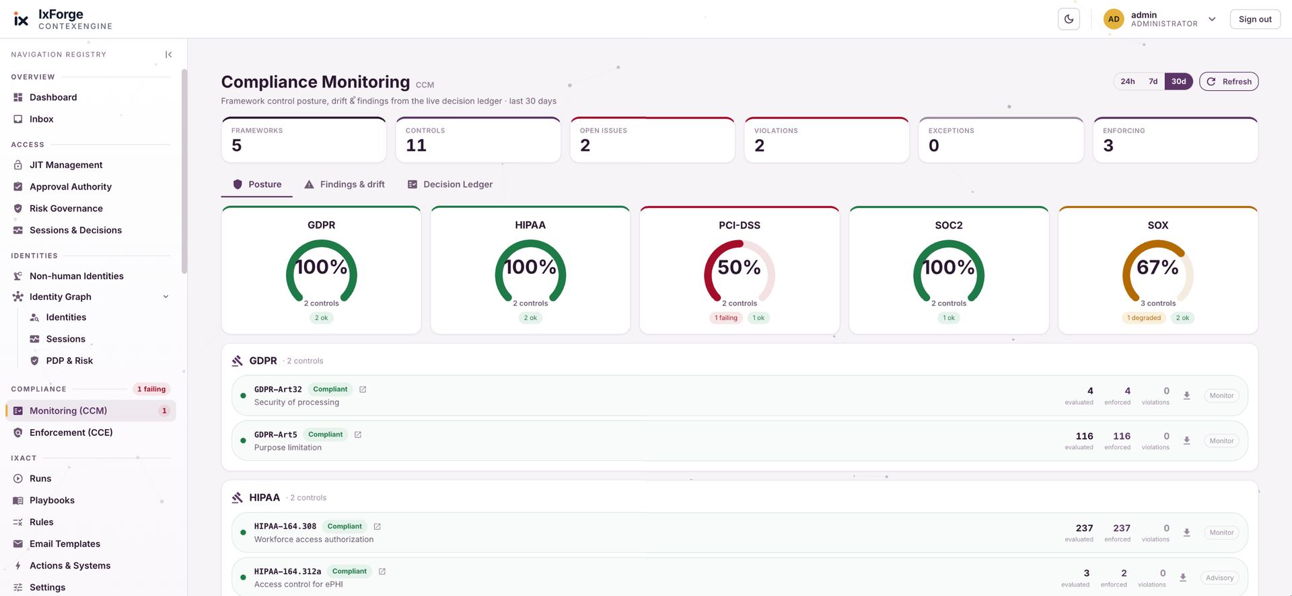Switch to the Findings & drift tab

[345, 184]
